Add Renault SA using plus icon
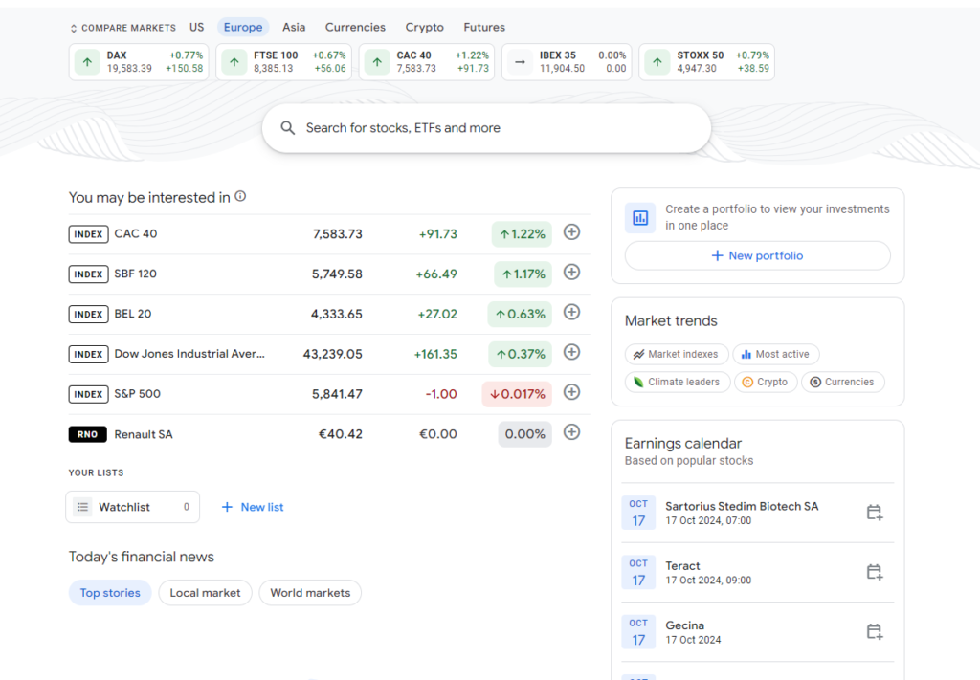This screenshot has height=680, width=980. pos(571,432)
